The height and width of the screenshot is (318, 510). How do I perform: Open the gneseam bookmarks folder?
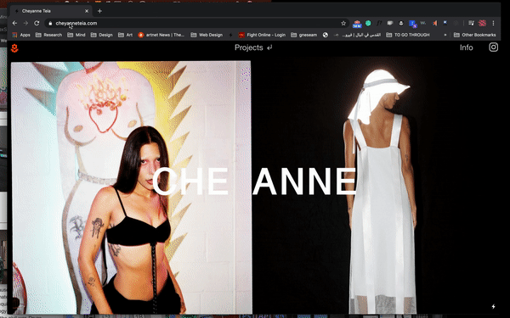click(x=303, y=35)
